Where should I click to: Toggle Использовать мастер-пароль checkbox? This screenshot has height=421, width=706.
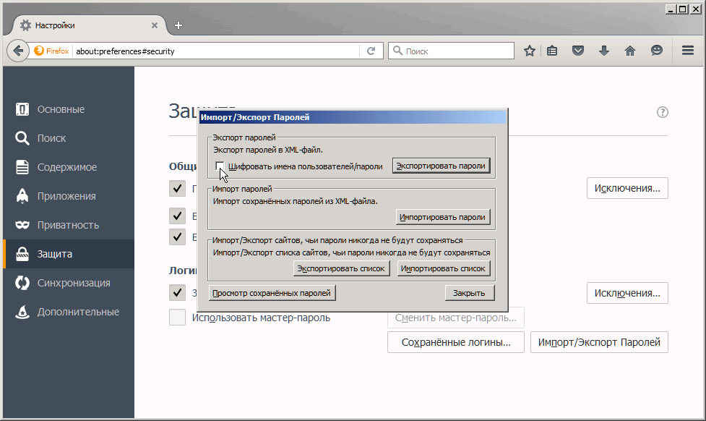(x=177, y=318)
